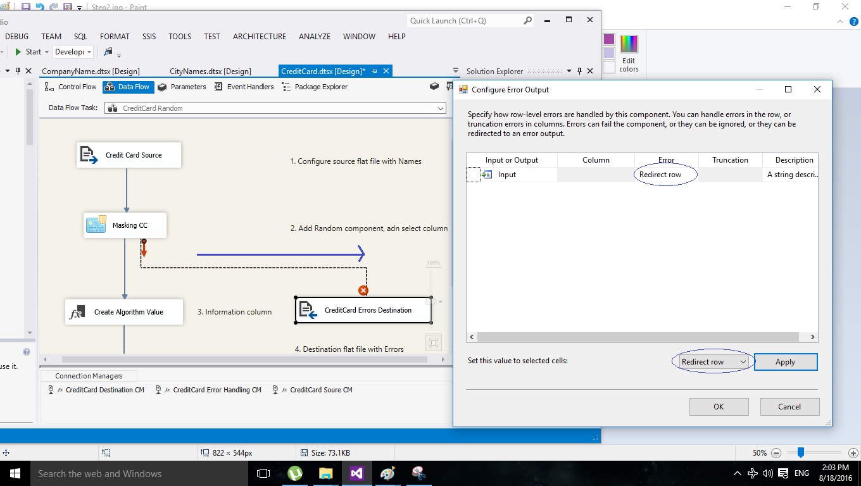The height and width of the screenshot is (486, 861).
Task: Click the Paint Undo arrow
Action: coord(40,7)
